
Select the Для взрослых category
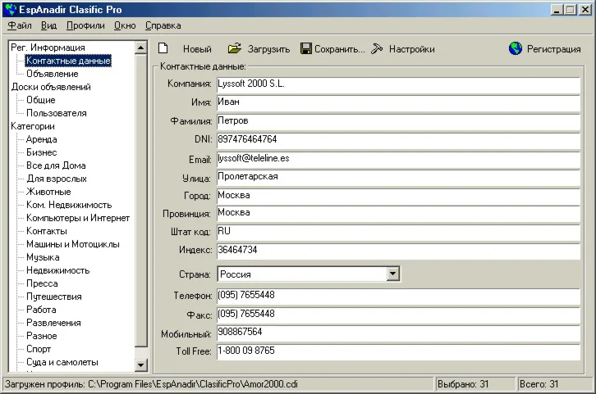57,179
